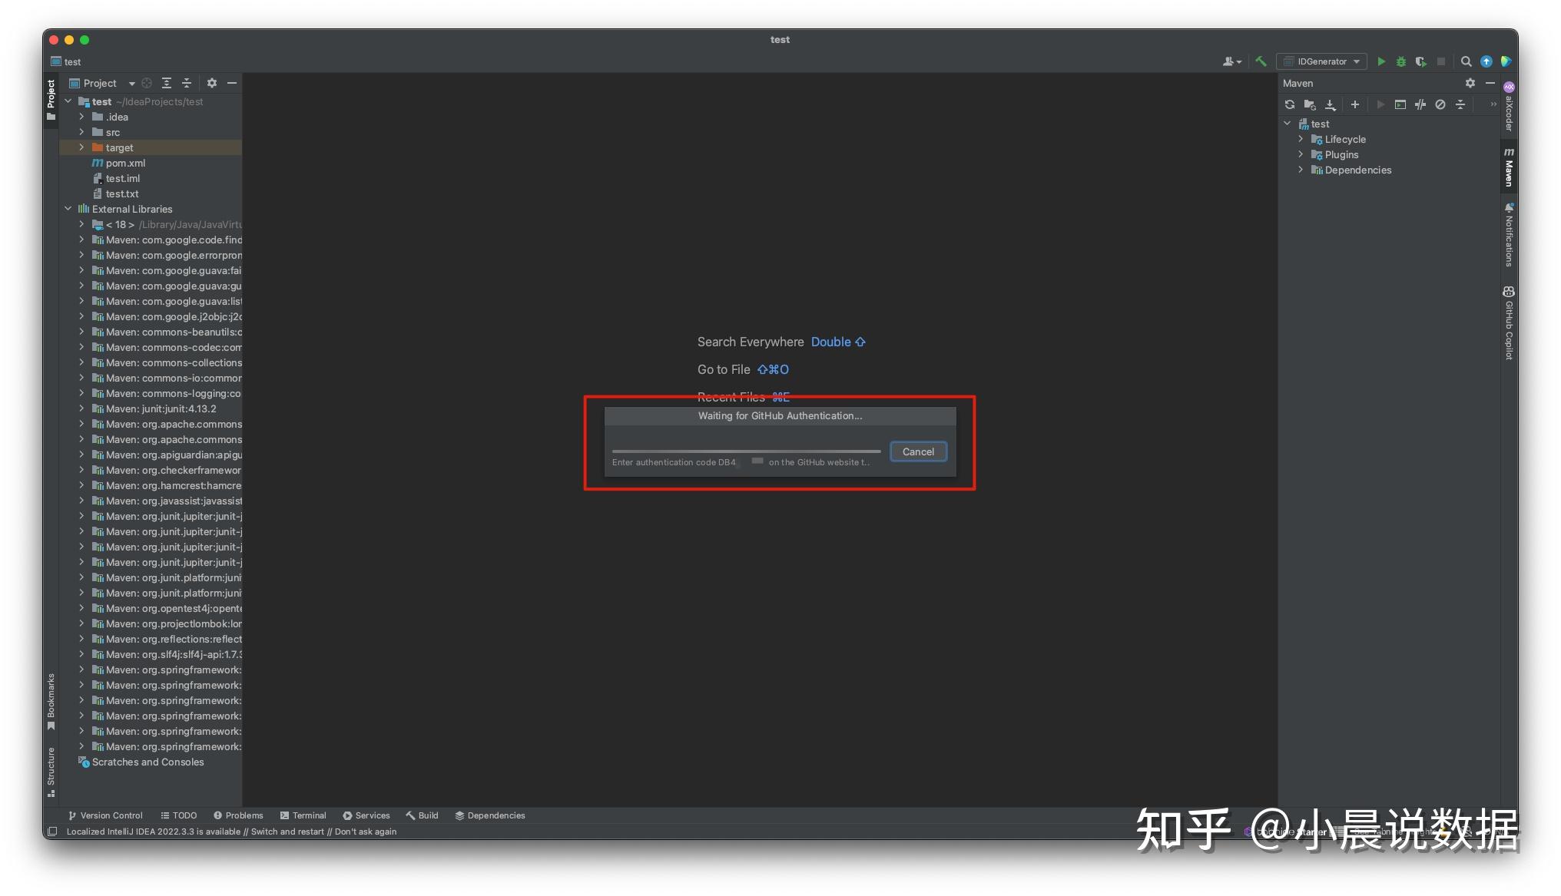This screenshot has width=1561, height=896.
Task: Open Maven panel settings gear
Action: pyautogui.click(x=1470, y=83)
